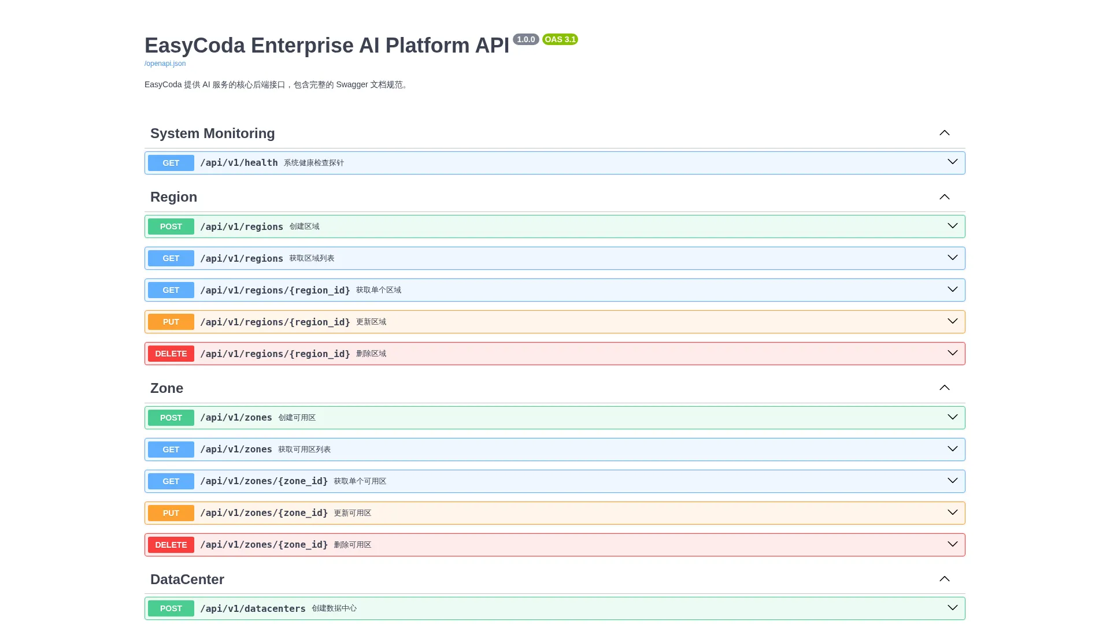
Task: Expand arrow for POST /api/v1/regions
Action: 952,226
